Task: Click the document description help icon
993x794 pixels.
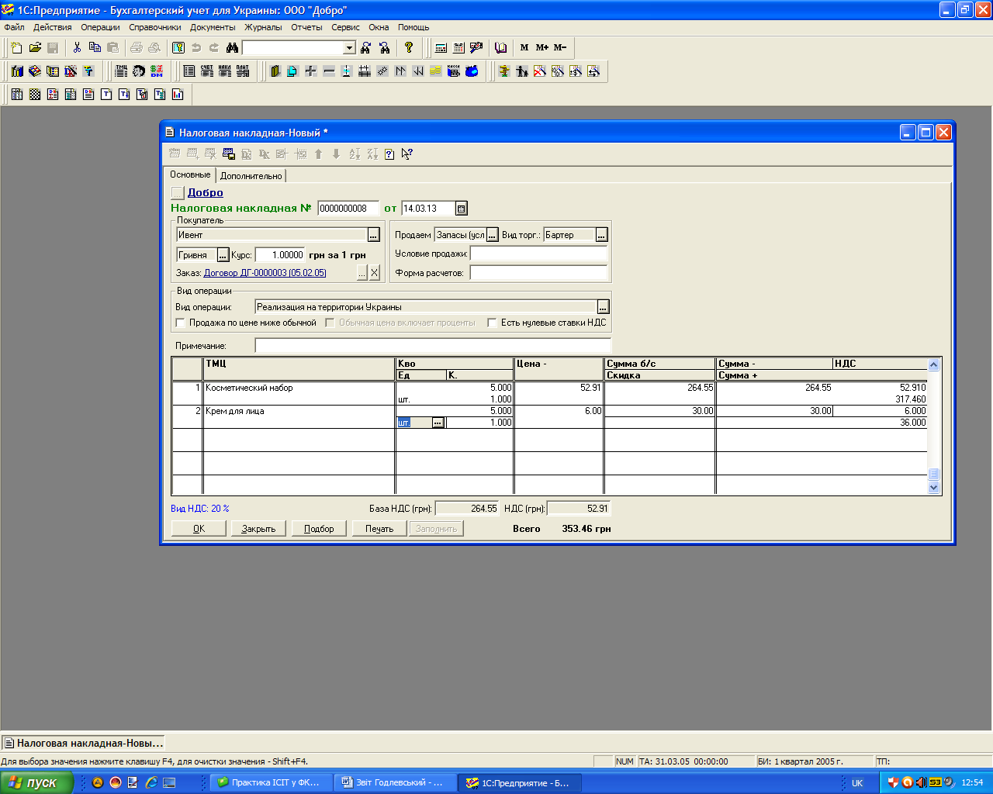Action: (x=389, y=154)
